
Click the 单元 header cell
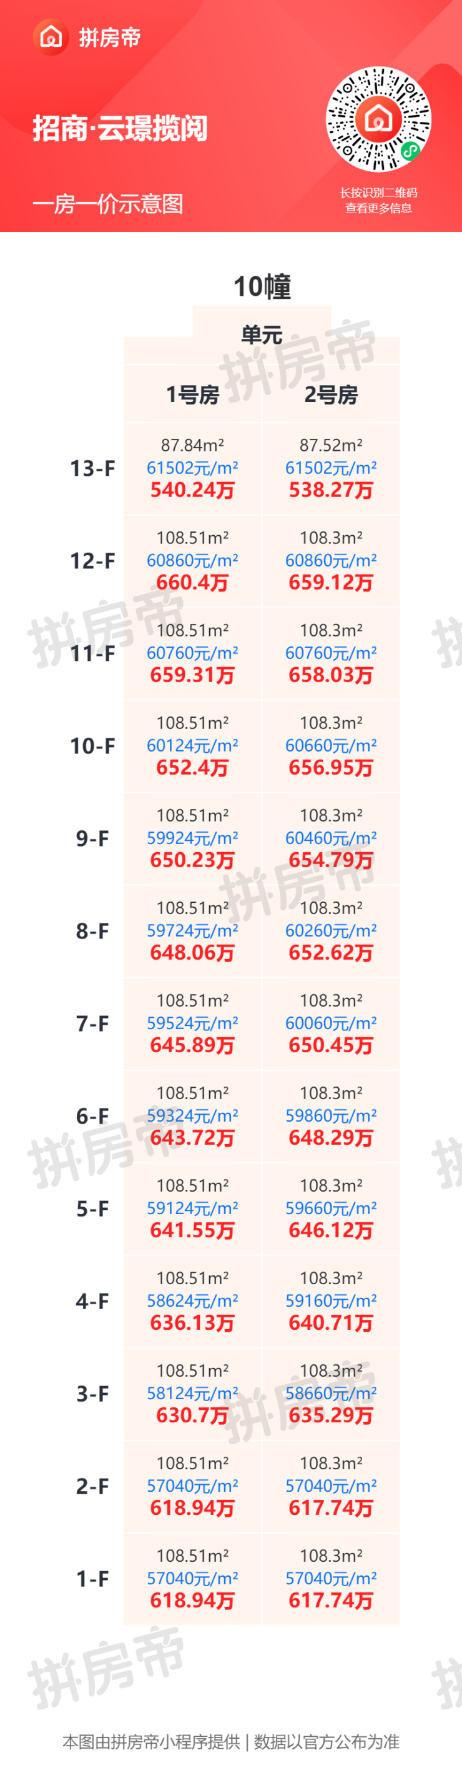[262, 335]
